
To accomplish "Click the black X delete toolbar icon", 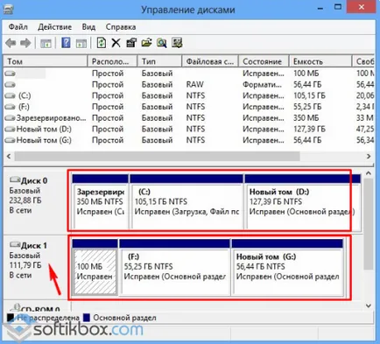I will (x=116, y=43).
